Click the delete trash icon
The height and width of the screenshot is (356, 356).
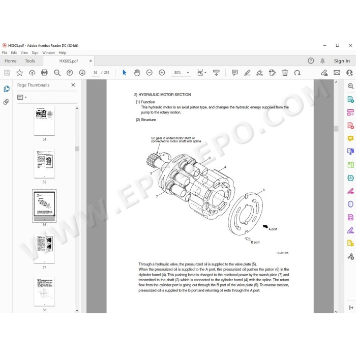click(x=285, y=73)
